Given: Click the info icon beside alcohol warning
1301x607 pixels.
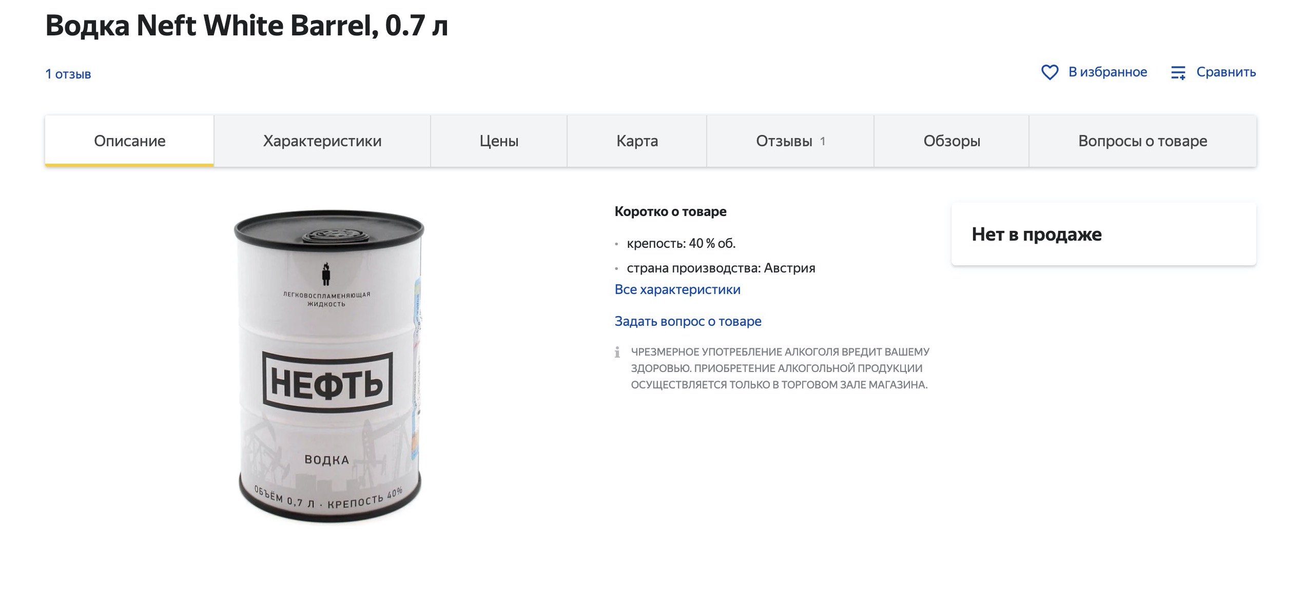Looking at the screenshot, I should tap(617, 352).
